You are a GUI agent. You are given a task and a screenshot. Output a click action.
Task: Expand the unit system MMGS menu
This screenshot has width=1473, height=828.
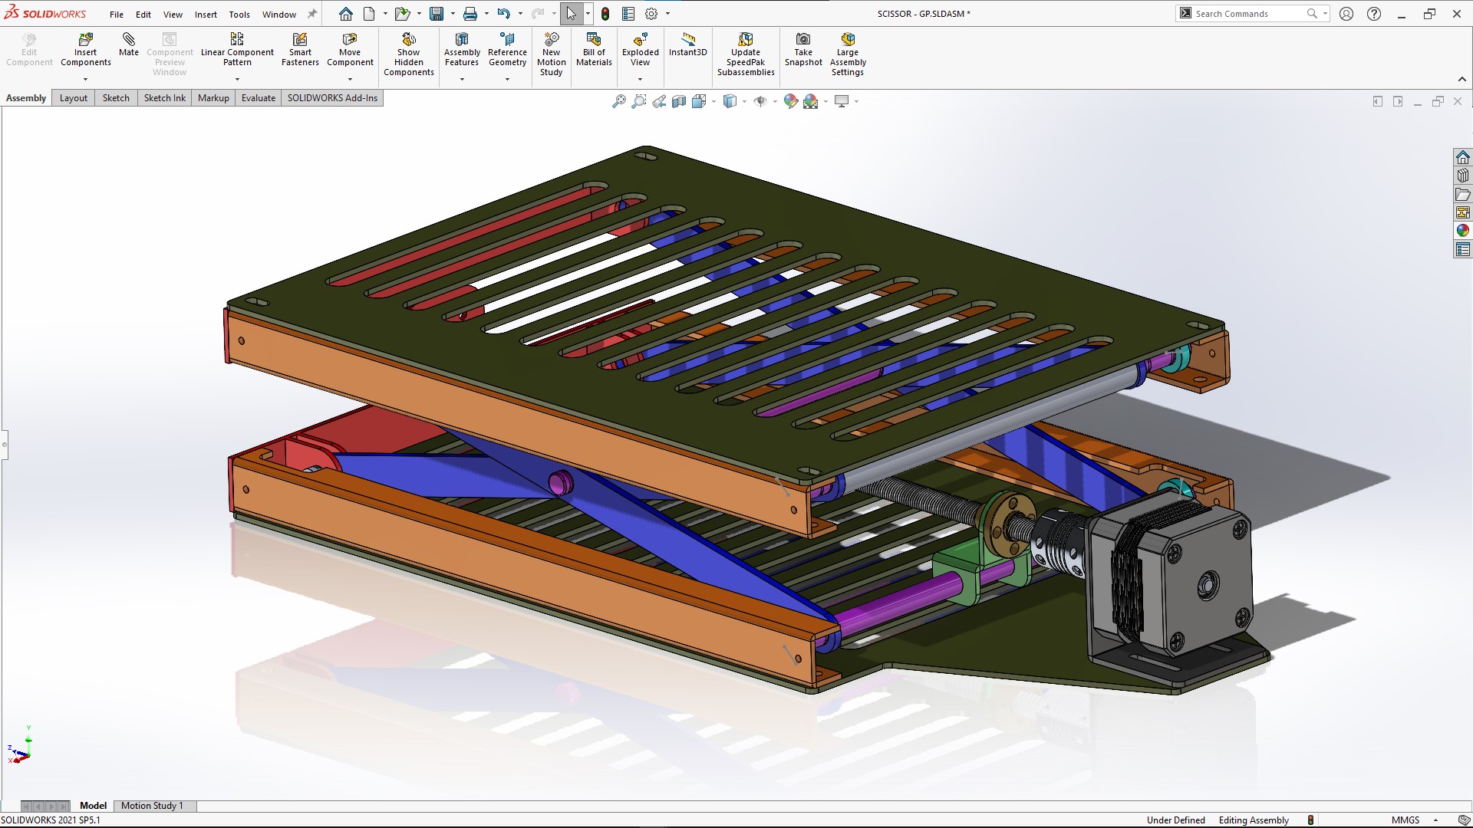(1435, 820)
